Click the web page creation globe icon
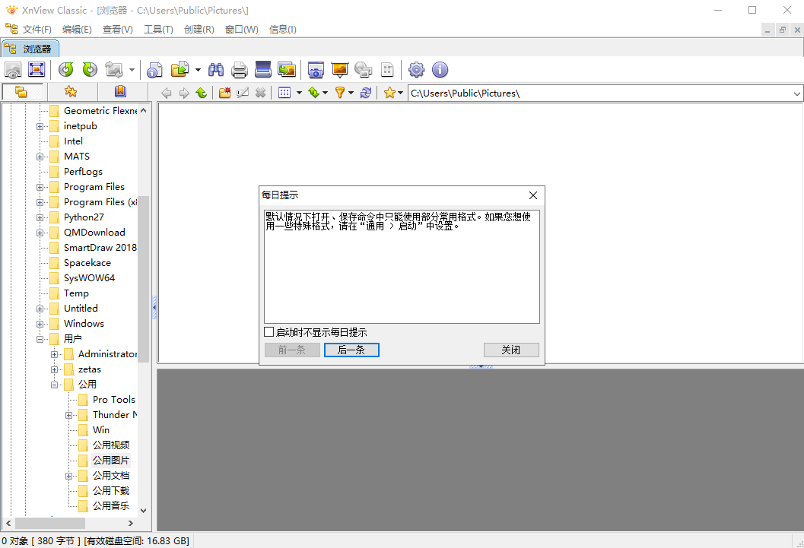This screenshot has height=548, width=804. [364, 70]
